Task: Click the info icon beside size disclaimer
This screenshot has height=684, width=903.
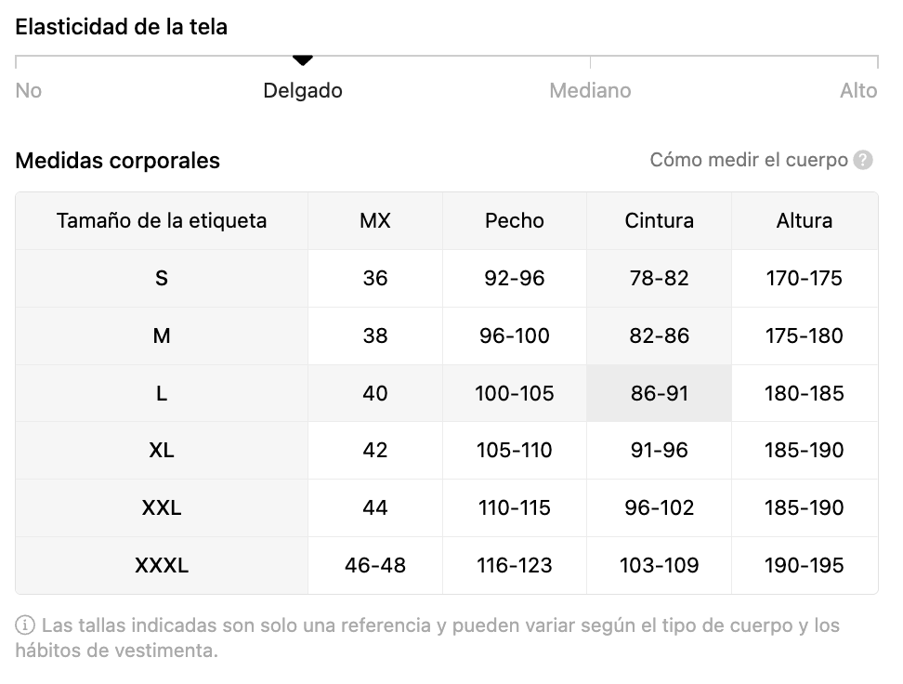Action: [25, 625]
